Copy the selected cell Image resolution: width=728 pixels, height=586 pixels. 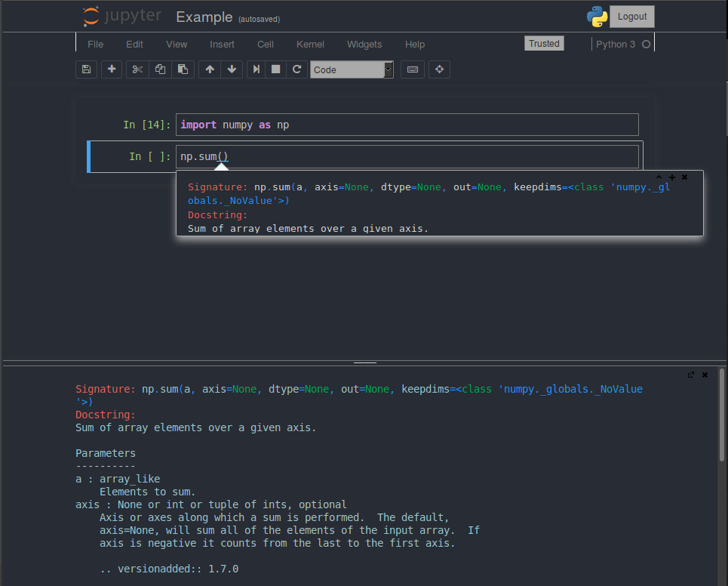coord(160,69)
